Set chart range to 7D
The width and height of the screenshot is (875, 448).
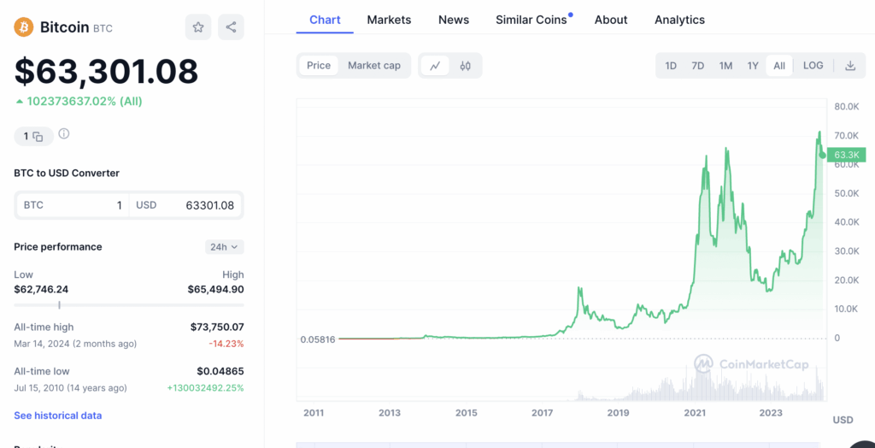click(x=697, y=66)
